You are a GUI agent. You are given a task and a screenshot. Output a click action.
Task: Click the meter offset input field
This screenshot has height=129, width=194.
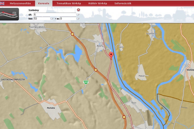(x=68, y=19)
